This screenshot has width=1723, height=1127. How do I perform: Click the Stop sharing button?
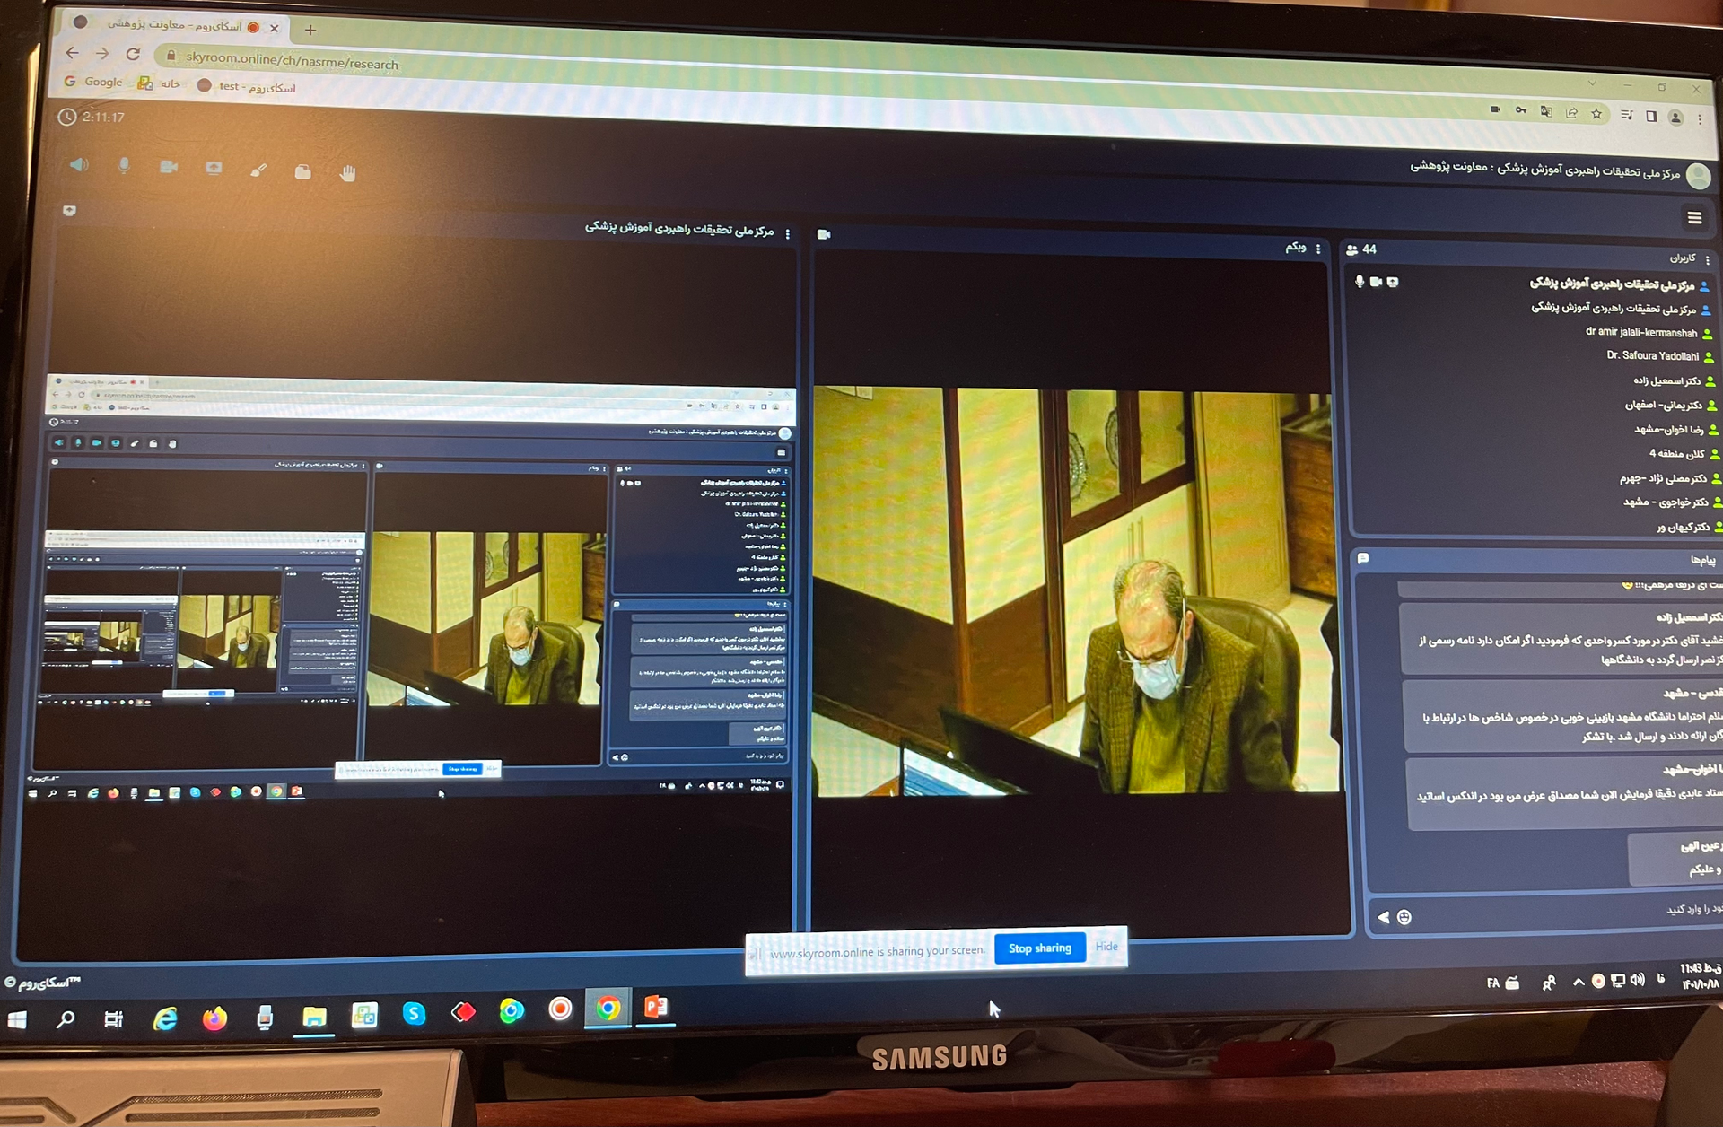(x=1039, y=948)
